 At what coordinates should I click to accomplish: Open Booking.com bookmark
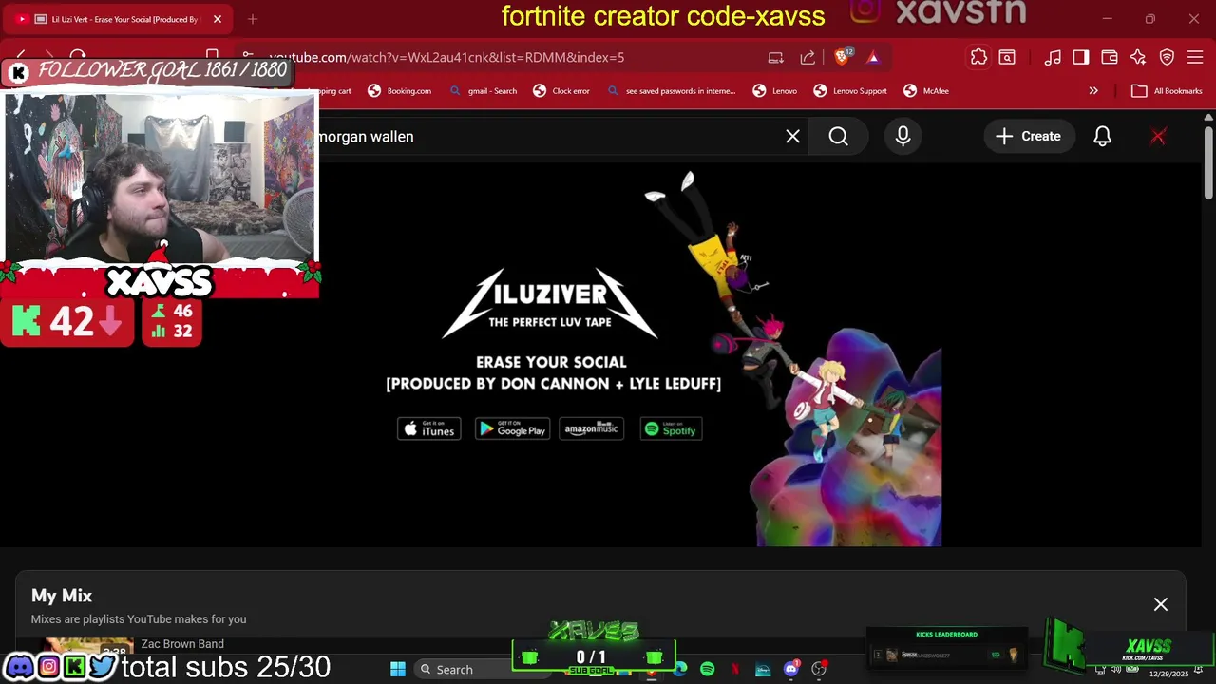point(399,91)
